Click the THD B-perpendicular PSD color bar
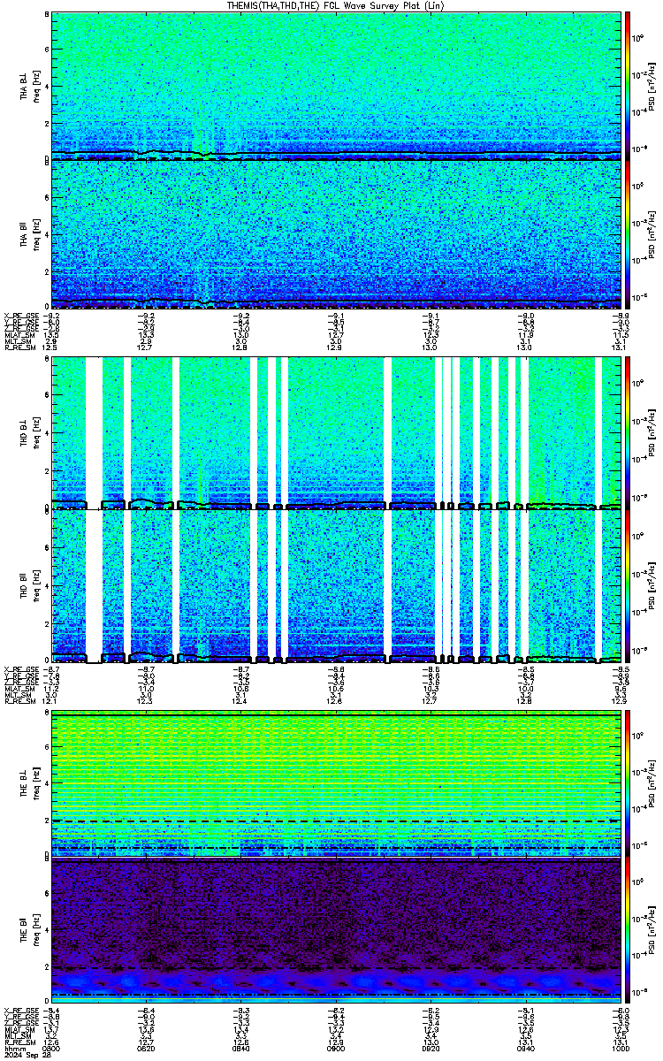The height and width of the screenshot is (1061, 663). pyautogui.click(x=628, y=434)
